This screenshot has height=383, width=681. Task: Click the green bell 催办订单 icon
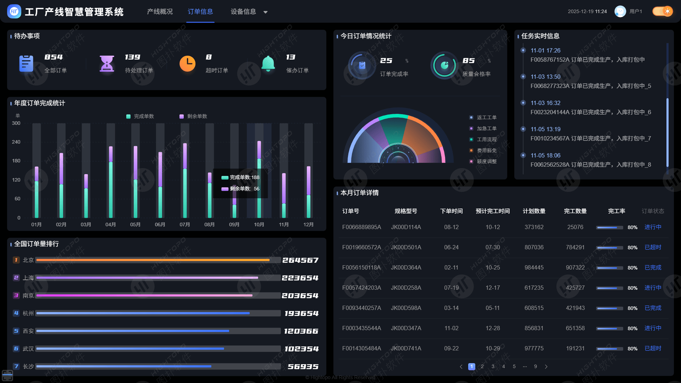268,63
